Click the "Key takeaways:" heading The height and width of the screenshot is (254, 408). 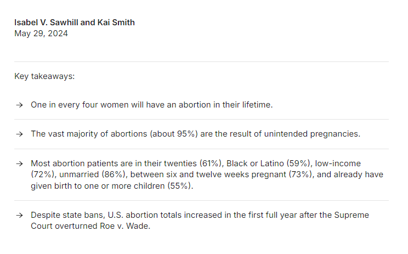click(x=44, y=76)
